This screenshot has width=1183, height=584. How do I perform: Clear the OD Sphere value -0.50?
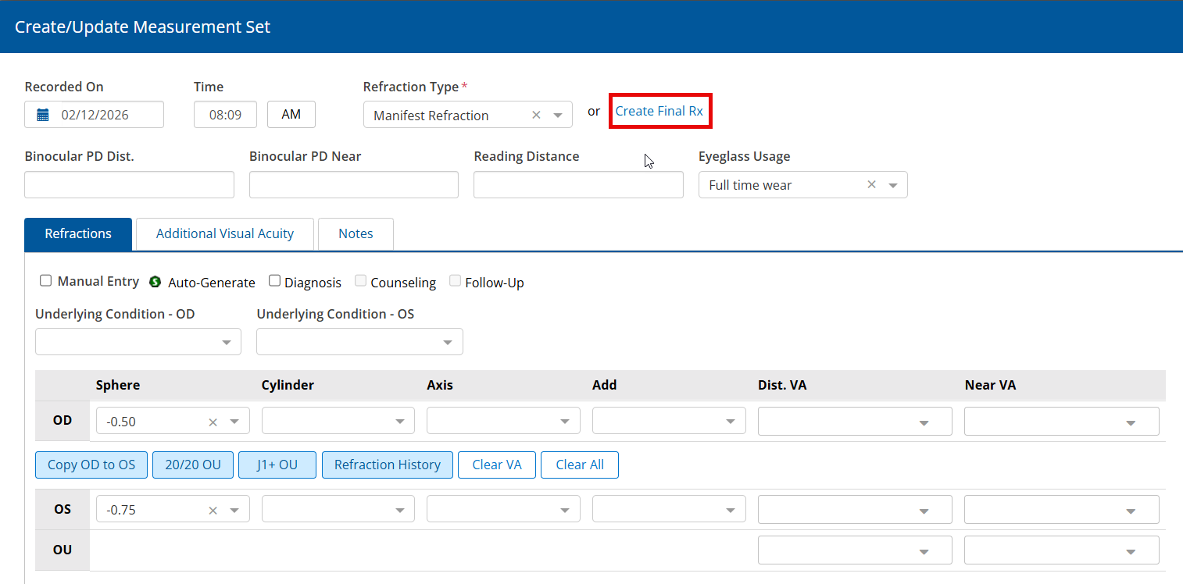point(213,422)
